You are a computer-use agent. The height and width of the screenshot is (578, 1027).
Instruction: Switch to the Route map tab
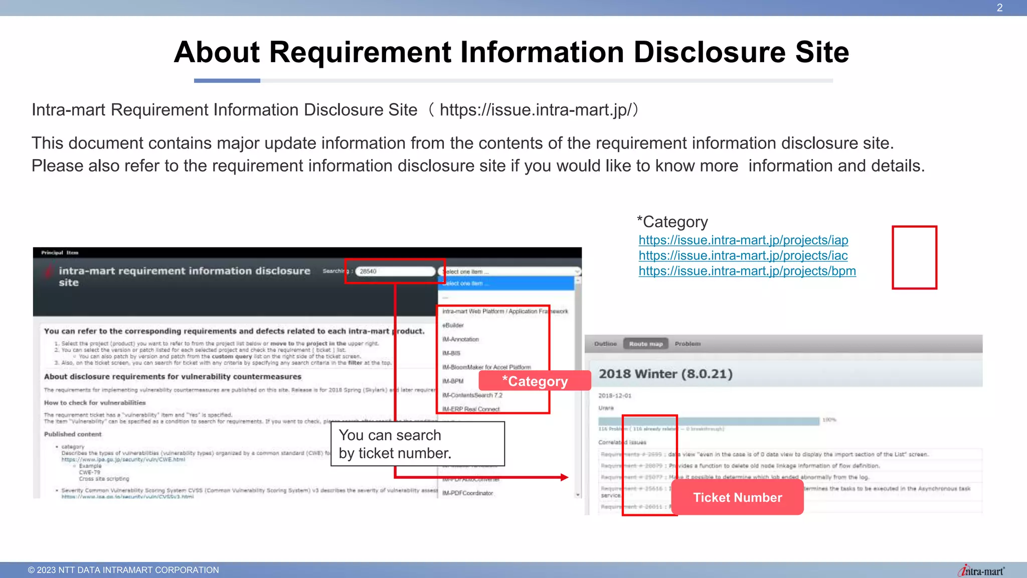(646, 344)
